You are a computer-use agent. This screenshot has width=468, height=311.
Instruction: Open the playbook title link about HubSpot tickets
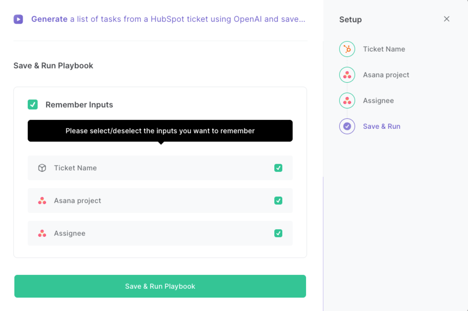(168, 19)
